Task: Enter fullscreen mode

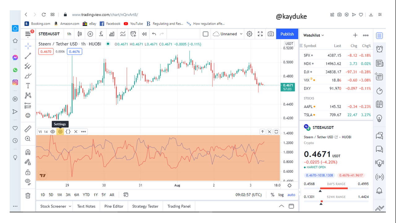Action: 260,34
